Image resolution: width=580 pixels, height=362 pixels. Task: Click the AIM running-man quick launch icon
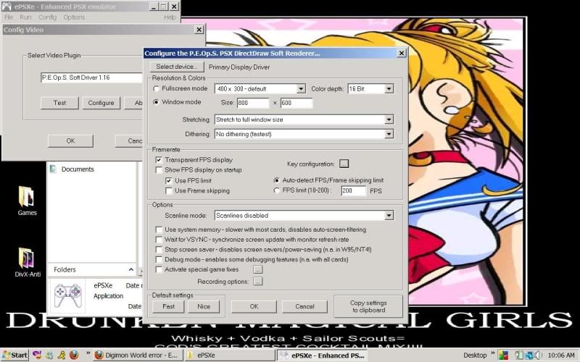point(62,355)
